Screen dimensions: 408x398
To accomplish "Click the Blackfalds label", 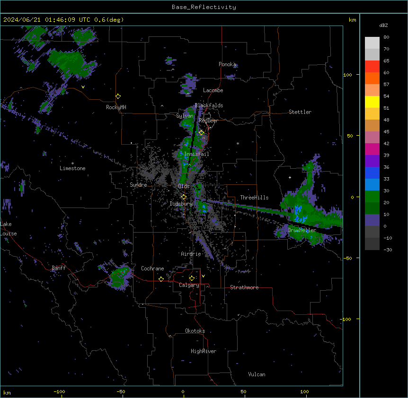I will 209,105.
